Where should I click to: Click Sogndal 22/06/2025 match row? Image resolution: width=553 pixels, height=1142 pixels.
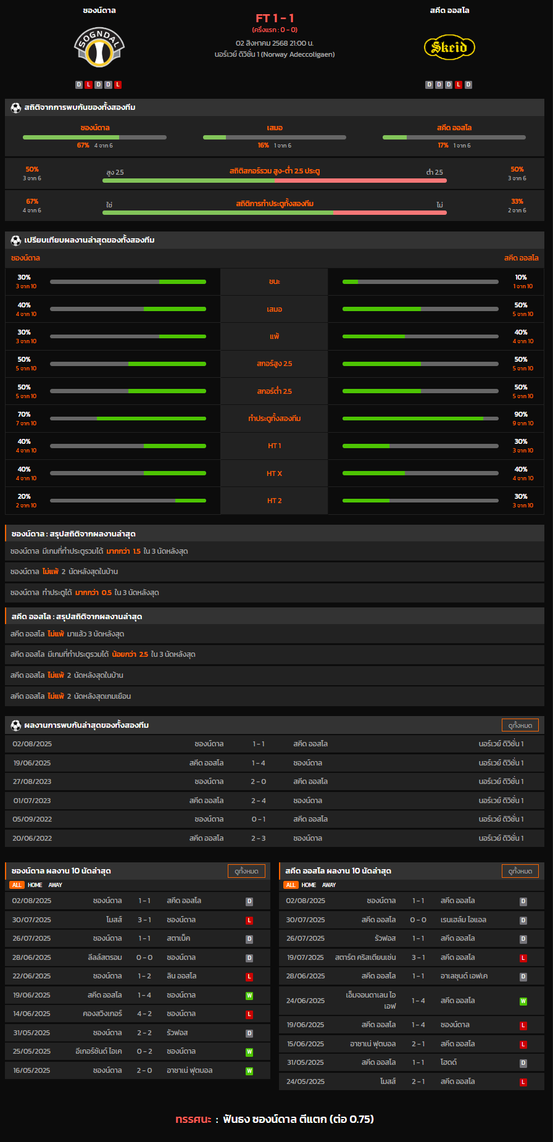[138, 977]
